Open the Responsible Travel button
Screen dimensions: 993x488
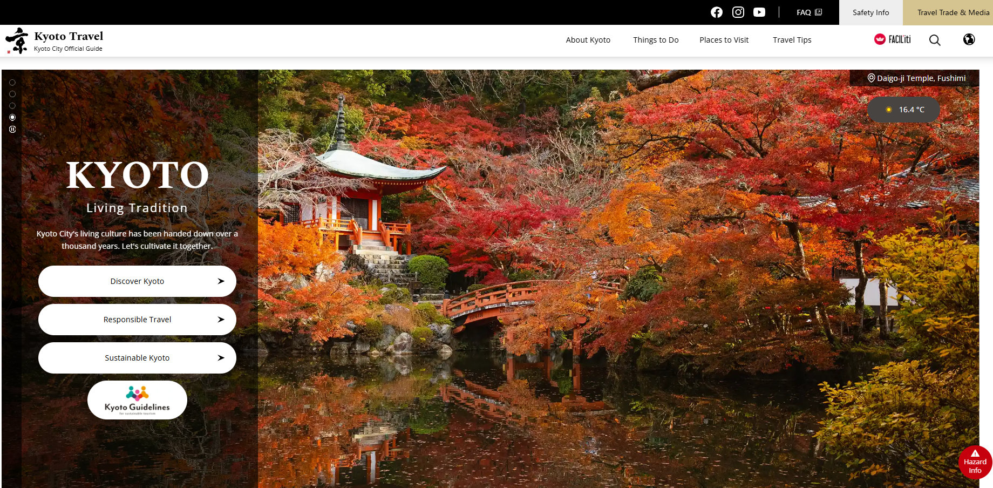(x=137, y=320)
